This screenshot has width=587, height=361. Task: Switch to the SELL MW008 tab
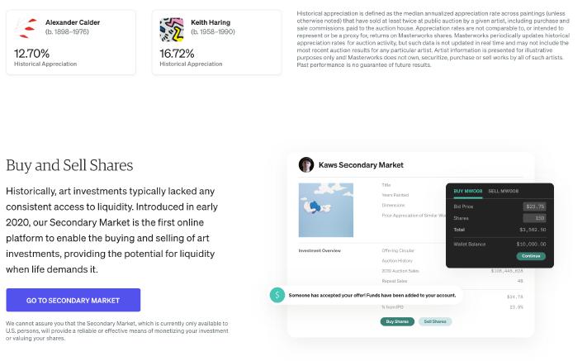(504, 191)
